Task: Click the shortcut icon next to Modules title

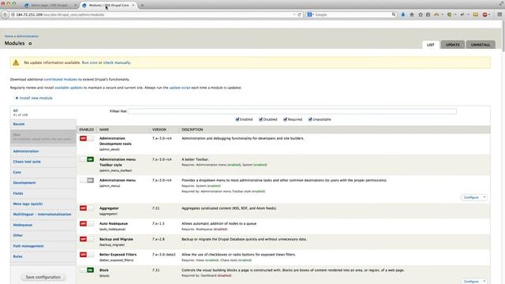Action: point(30,43)
